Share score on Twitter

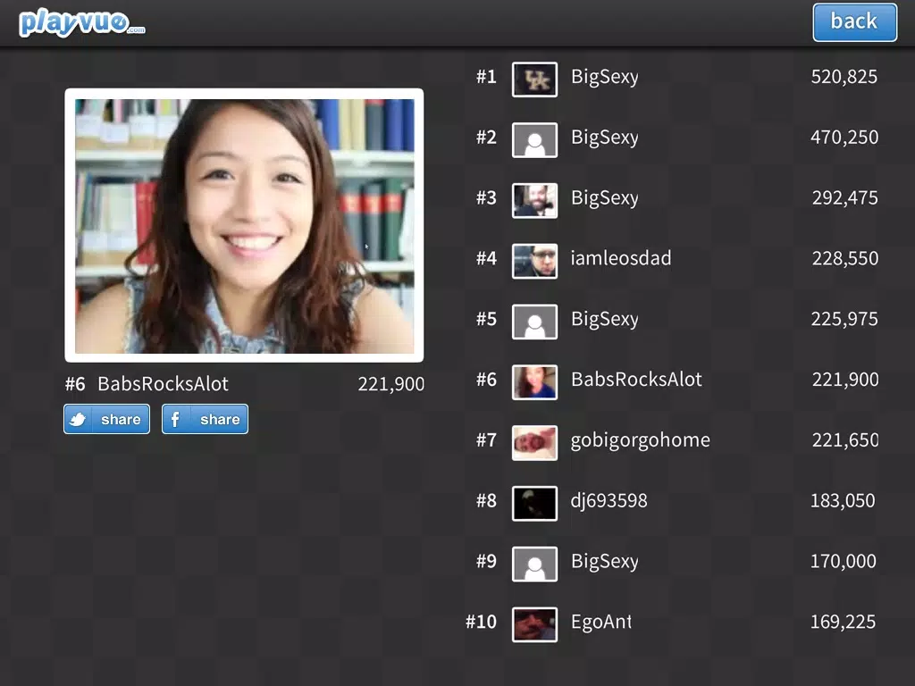pos(107,419)
